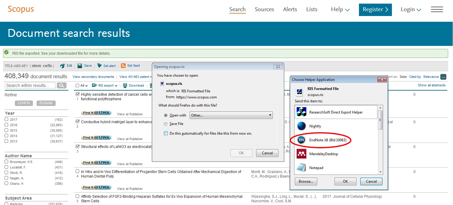
Task: Click the green Download arrow icon
Action: point(125,86)
